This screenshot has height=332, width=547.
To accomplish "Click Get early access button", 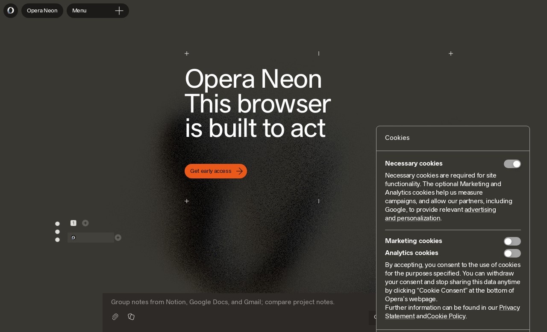I will click(216, 171).
